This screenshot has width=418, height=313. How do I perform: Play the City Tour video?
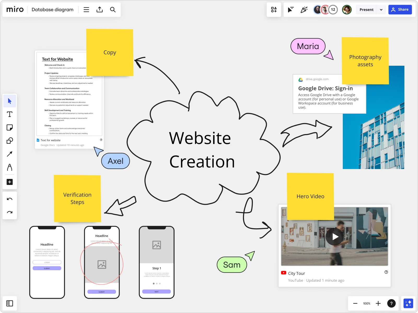click(335, 237)
